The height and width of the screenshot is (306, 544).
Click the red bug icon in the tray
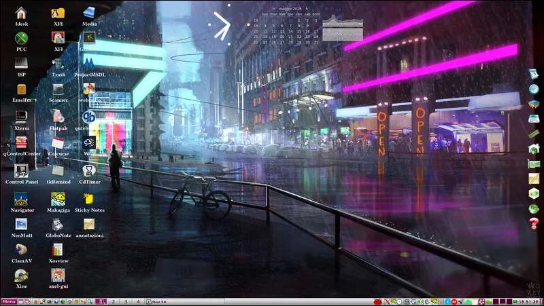click(378, 302)
